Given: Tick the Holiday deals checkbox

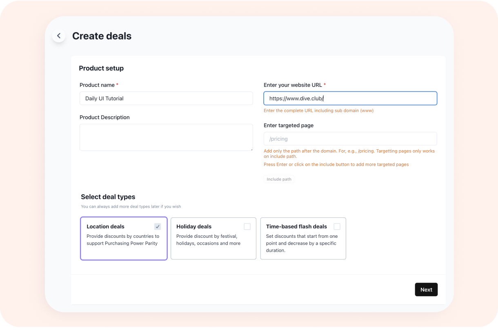Looking at the screenshot, I should pyautogui.click(x=247, y=226).
